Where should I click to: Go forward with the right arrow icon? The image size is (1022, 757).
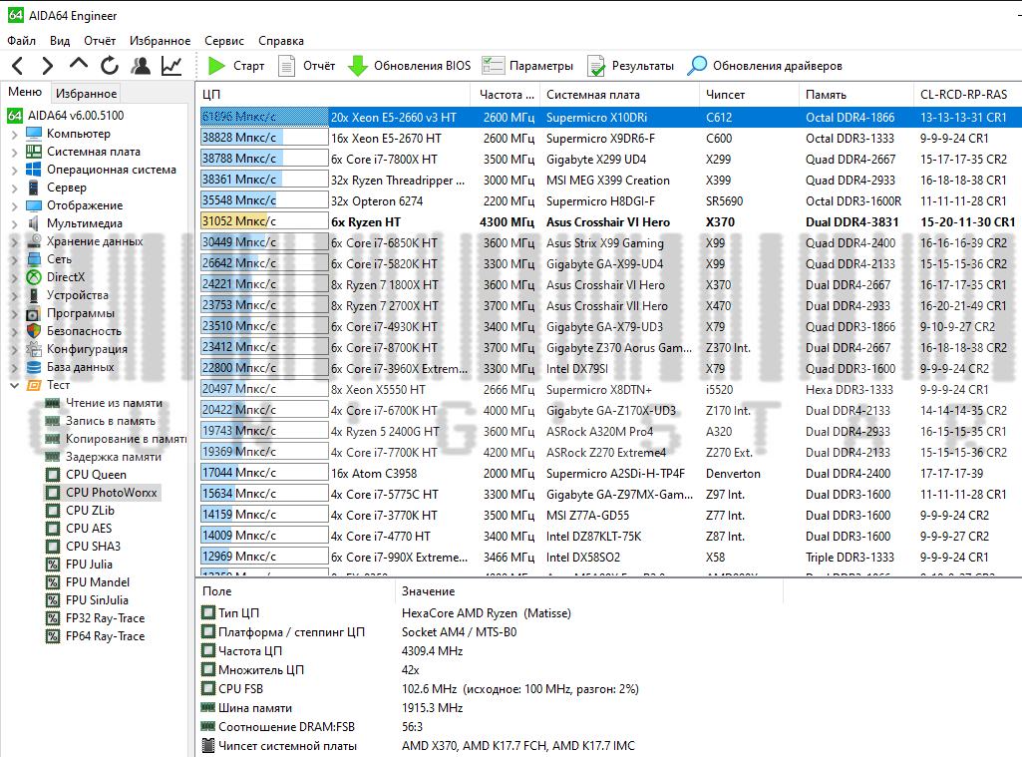(48, 66)
